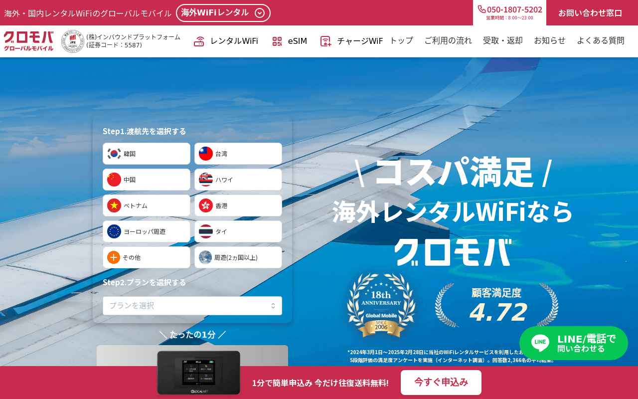Select 周遊(2ヵ国以上) destination option
This screenshot has height=399, width=638.
(x=238, y=257)
